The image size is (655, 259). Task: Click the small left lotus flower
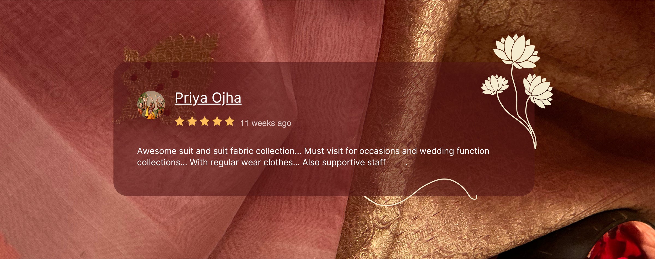[495, 85]
